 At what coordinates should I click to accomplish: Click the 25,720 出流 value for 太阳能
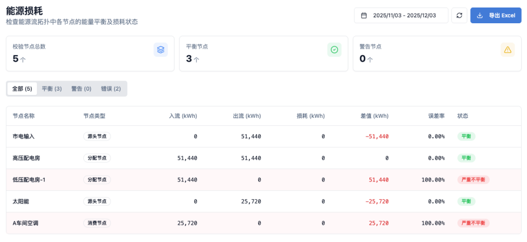[x=251, y=201]
